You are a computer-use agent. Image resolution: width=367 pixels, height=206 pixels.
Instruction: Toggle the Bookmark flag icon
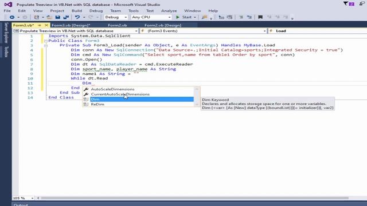[x=260, y=17]
